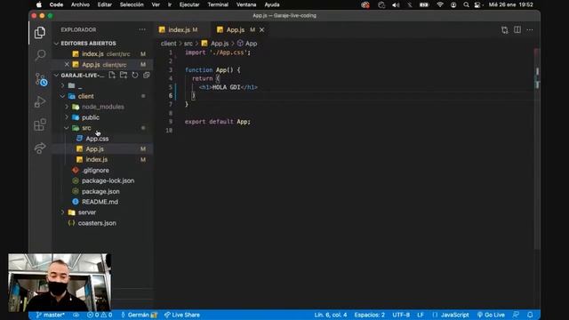
Task: Close App.js in open editors list
Action: [67, 64]
